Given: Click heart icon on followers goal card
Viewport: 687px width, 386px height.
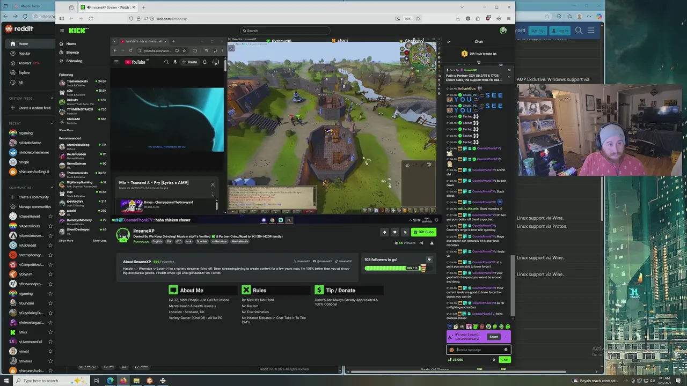Looking at the screenshot, I should click(x=429, y=259).
